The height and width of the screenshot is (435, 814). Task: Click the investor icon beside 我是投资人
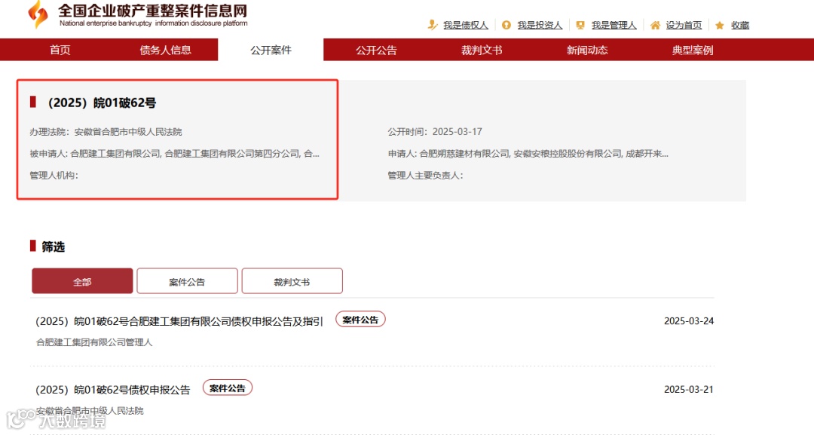506,25
